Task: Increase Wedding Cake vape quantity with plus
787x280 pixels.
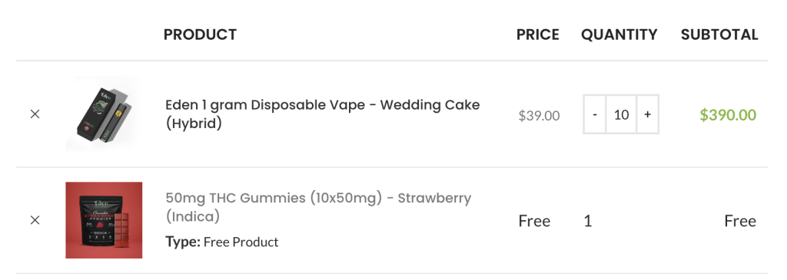Action: pyautogui.click(x=647, y=114)
